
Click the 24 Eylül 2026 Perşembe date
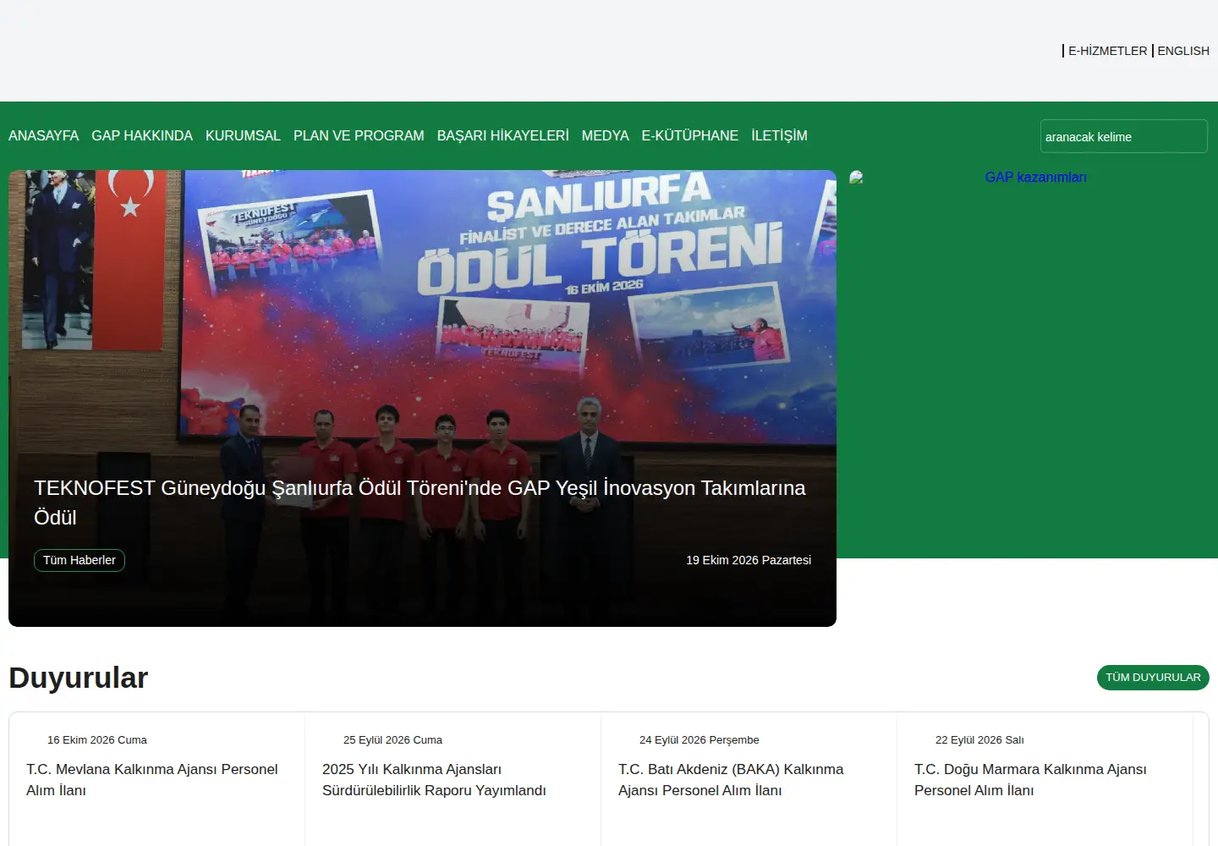click(700, 740)
